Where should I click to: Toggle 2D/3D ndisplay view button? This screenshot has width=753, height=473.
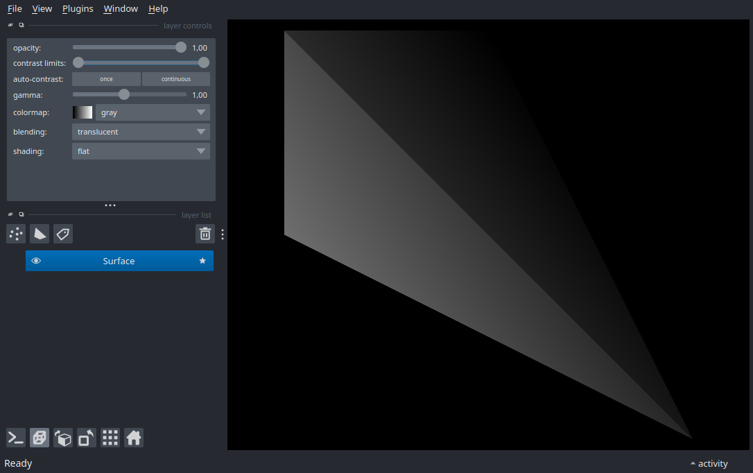(x=40, y=438)
